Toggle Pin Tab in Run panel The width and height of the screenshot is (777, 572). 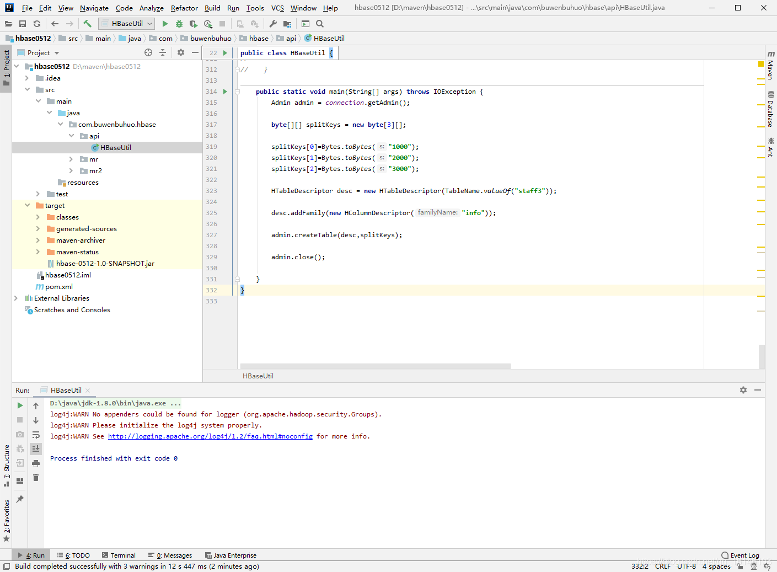(20, 499)
